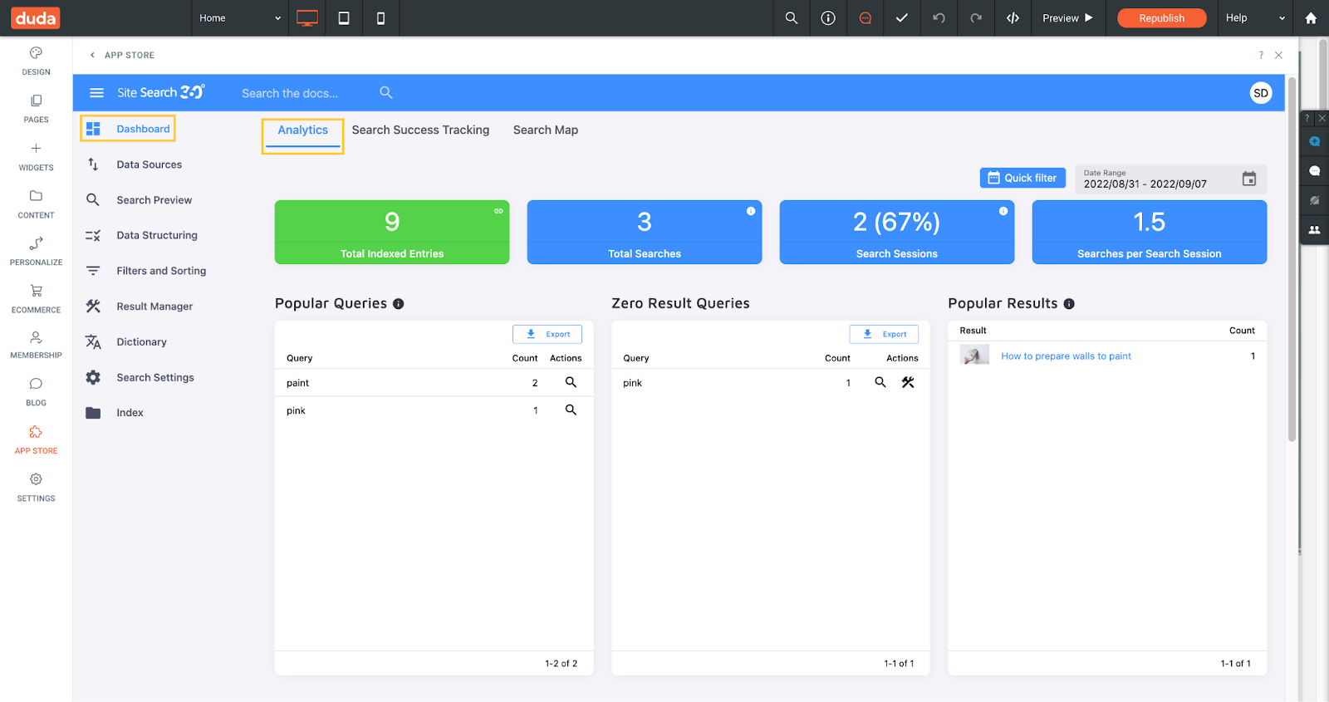Open the Design panel
This screenshot has height=702, width=1329.
pyautogui.click(x=36, y=61)
